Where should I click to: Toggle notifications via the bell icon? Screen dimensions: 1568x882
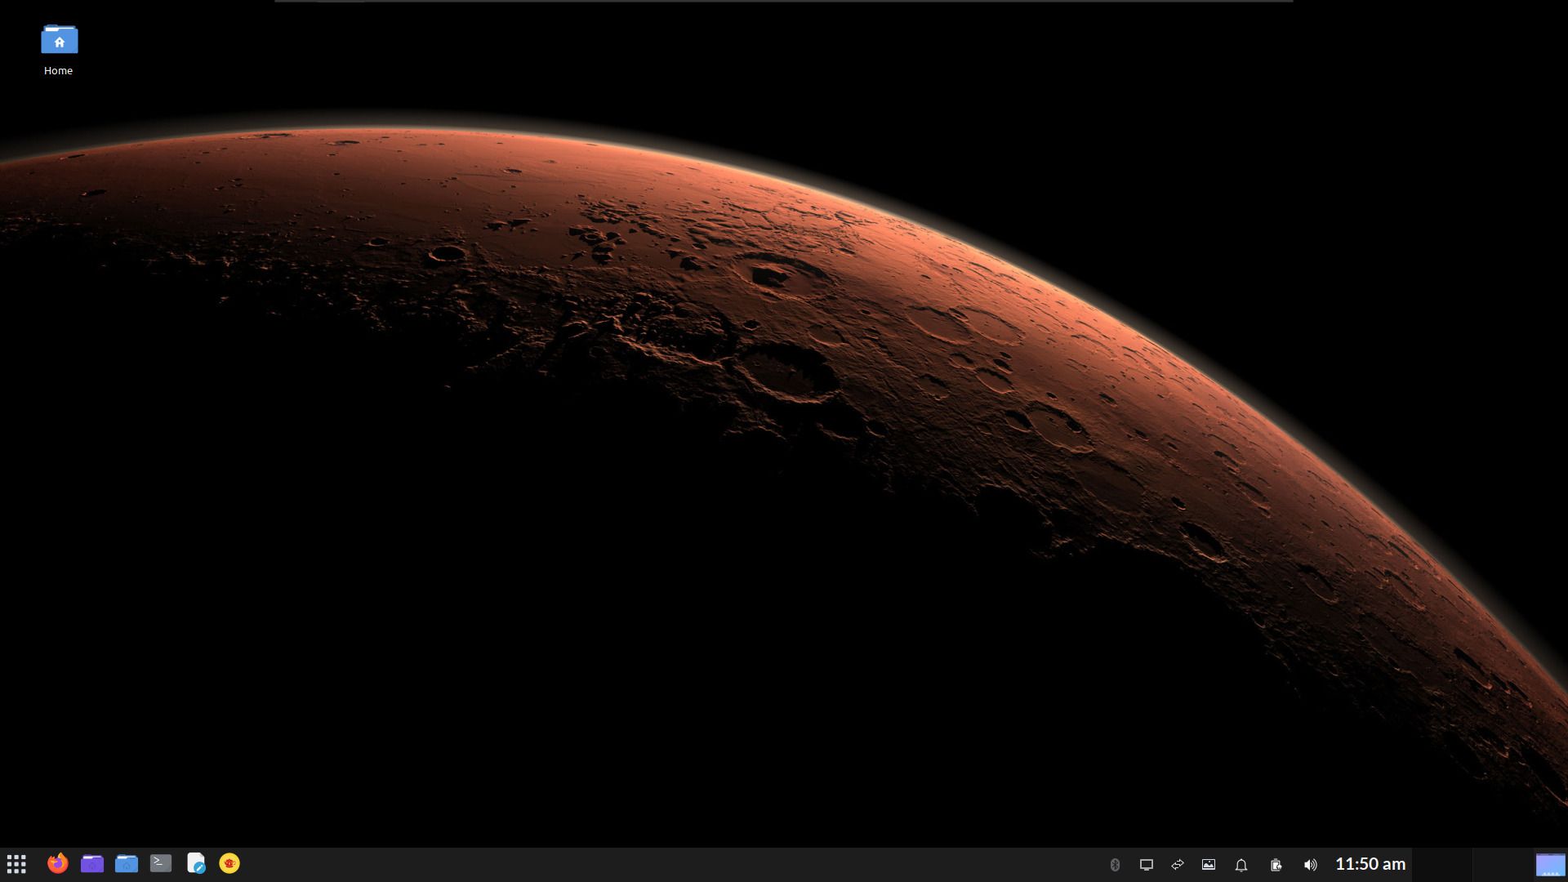1241,864
